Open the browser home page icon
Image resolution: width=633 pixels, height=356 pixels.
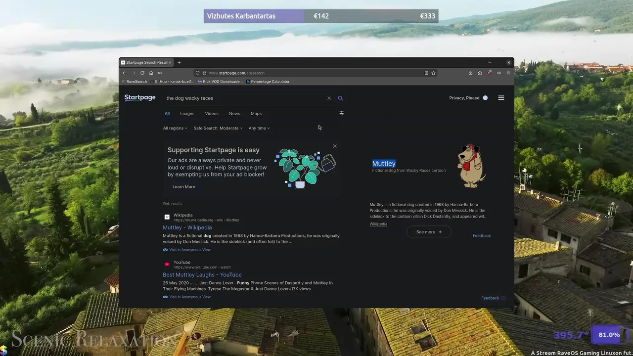151,73
